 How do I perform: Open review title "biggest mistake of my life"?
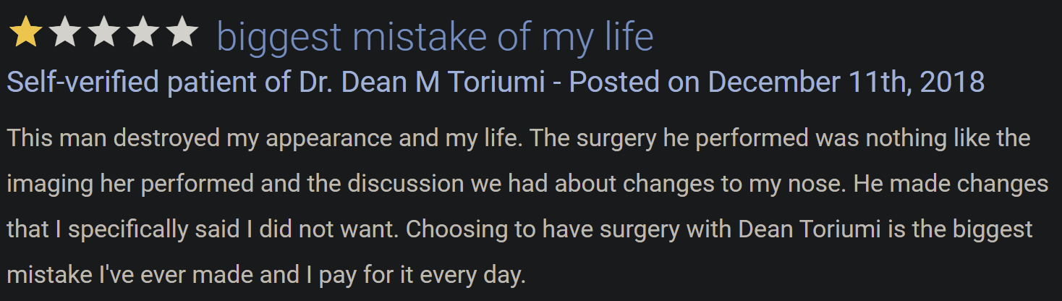(435, 36)
